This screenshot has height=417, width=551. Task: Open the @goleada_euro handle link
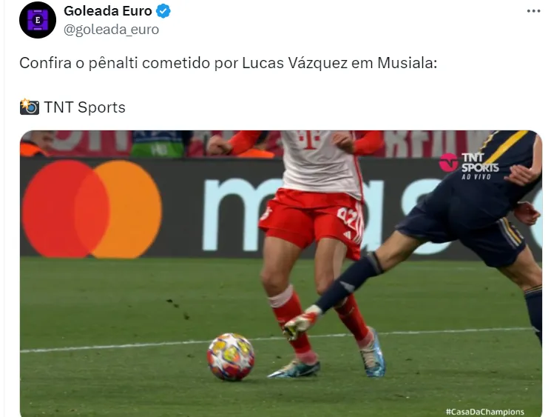[111, 29]
